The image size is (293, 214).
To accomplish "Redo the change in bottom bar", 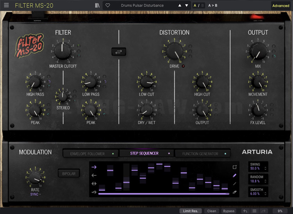I will coord(263,211).
